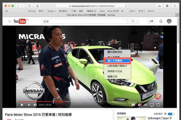
Task: Focus the YouTube 搜尋 search field
Action: tap(85, 21)
